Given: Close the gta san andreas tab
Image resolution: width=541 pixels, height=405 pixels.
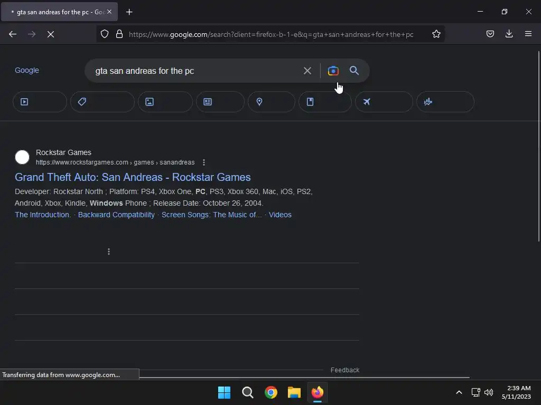Looking at the screenshot, I should tap(109, 12).
